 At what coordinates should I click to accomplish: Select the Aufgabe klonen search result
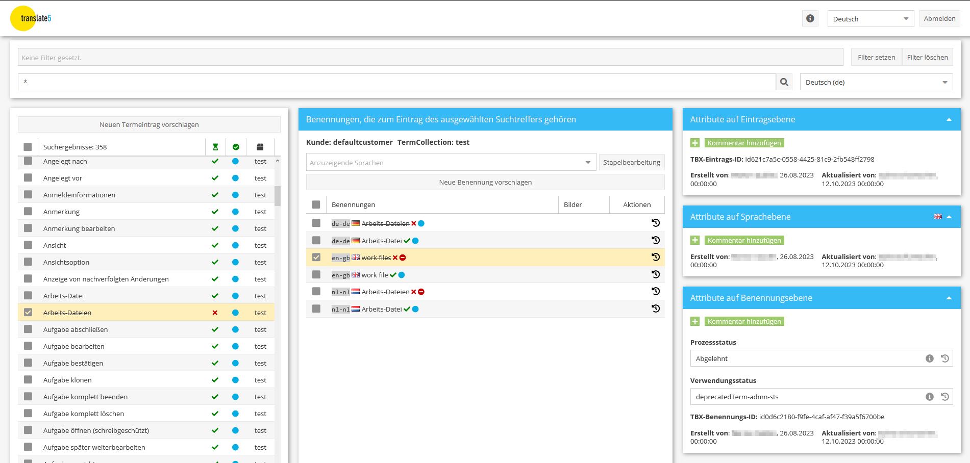pyautogui.click(x=67, y=380)
